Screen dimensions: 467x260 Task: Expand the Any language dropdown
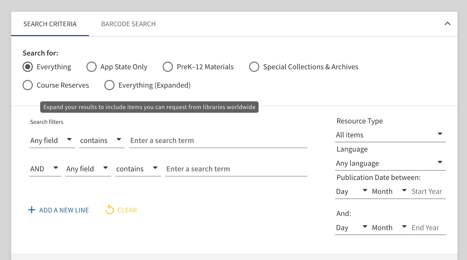point(390,163)
